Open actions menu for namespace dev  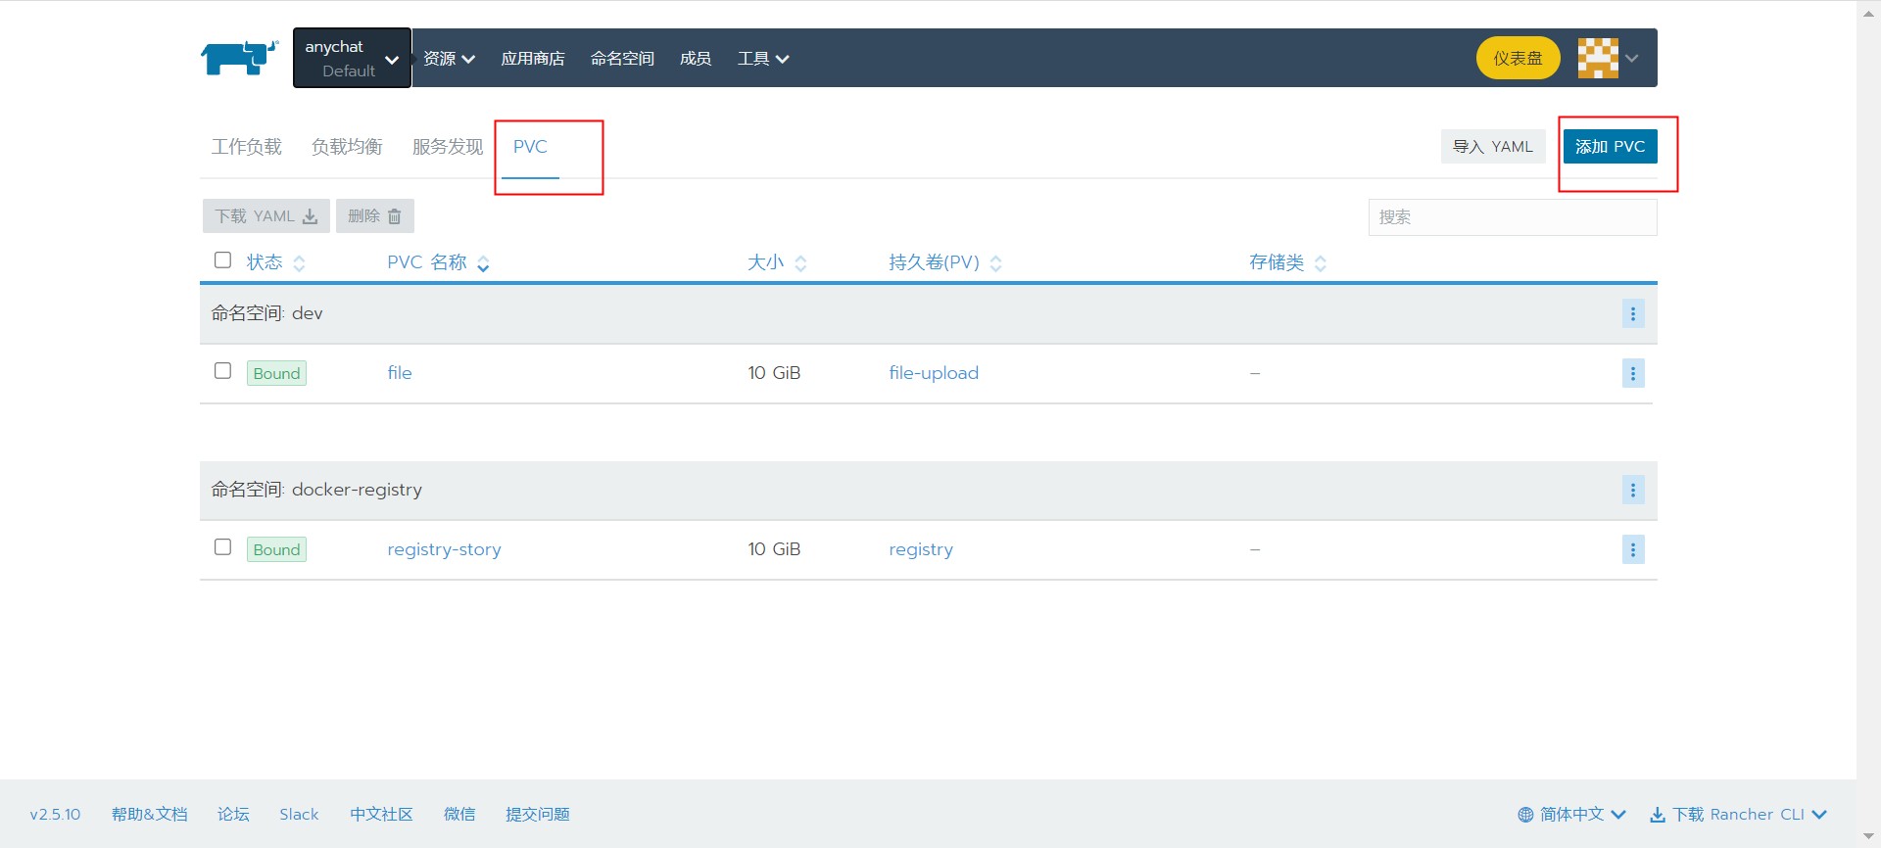(1633, 314)
